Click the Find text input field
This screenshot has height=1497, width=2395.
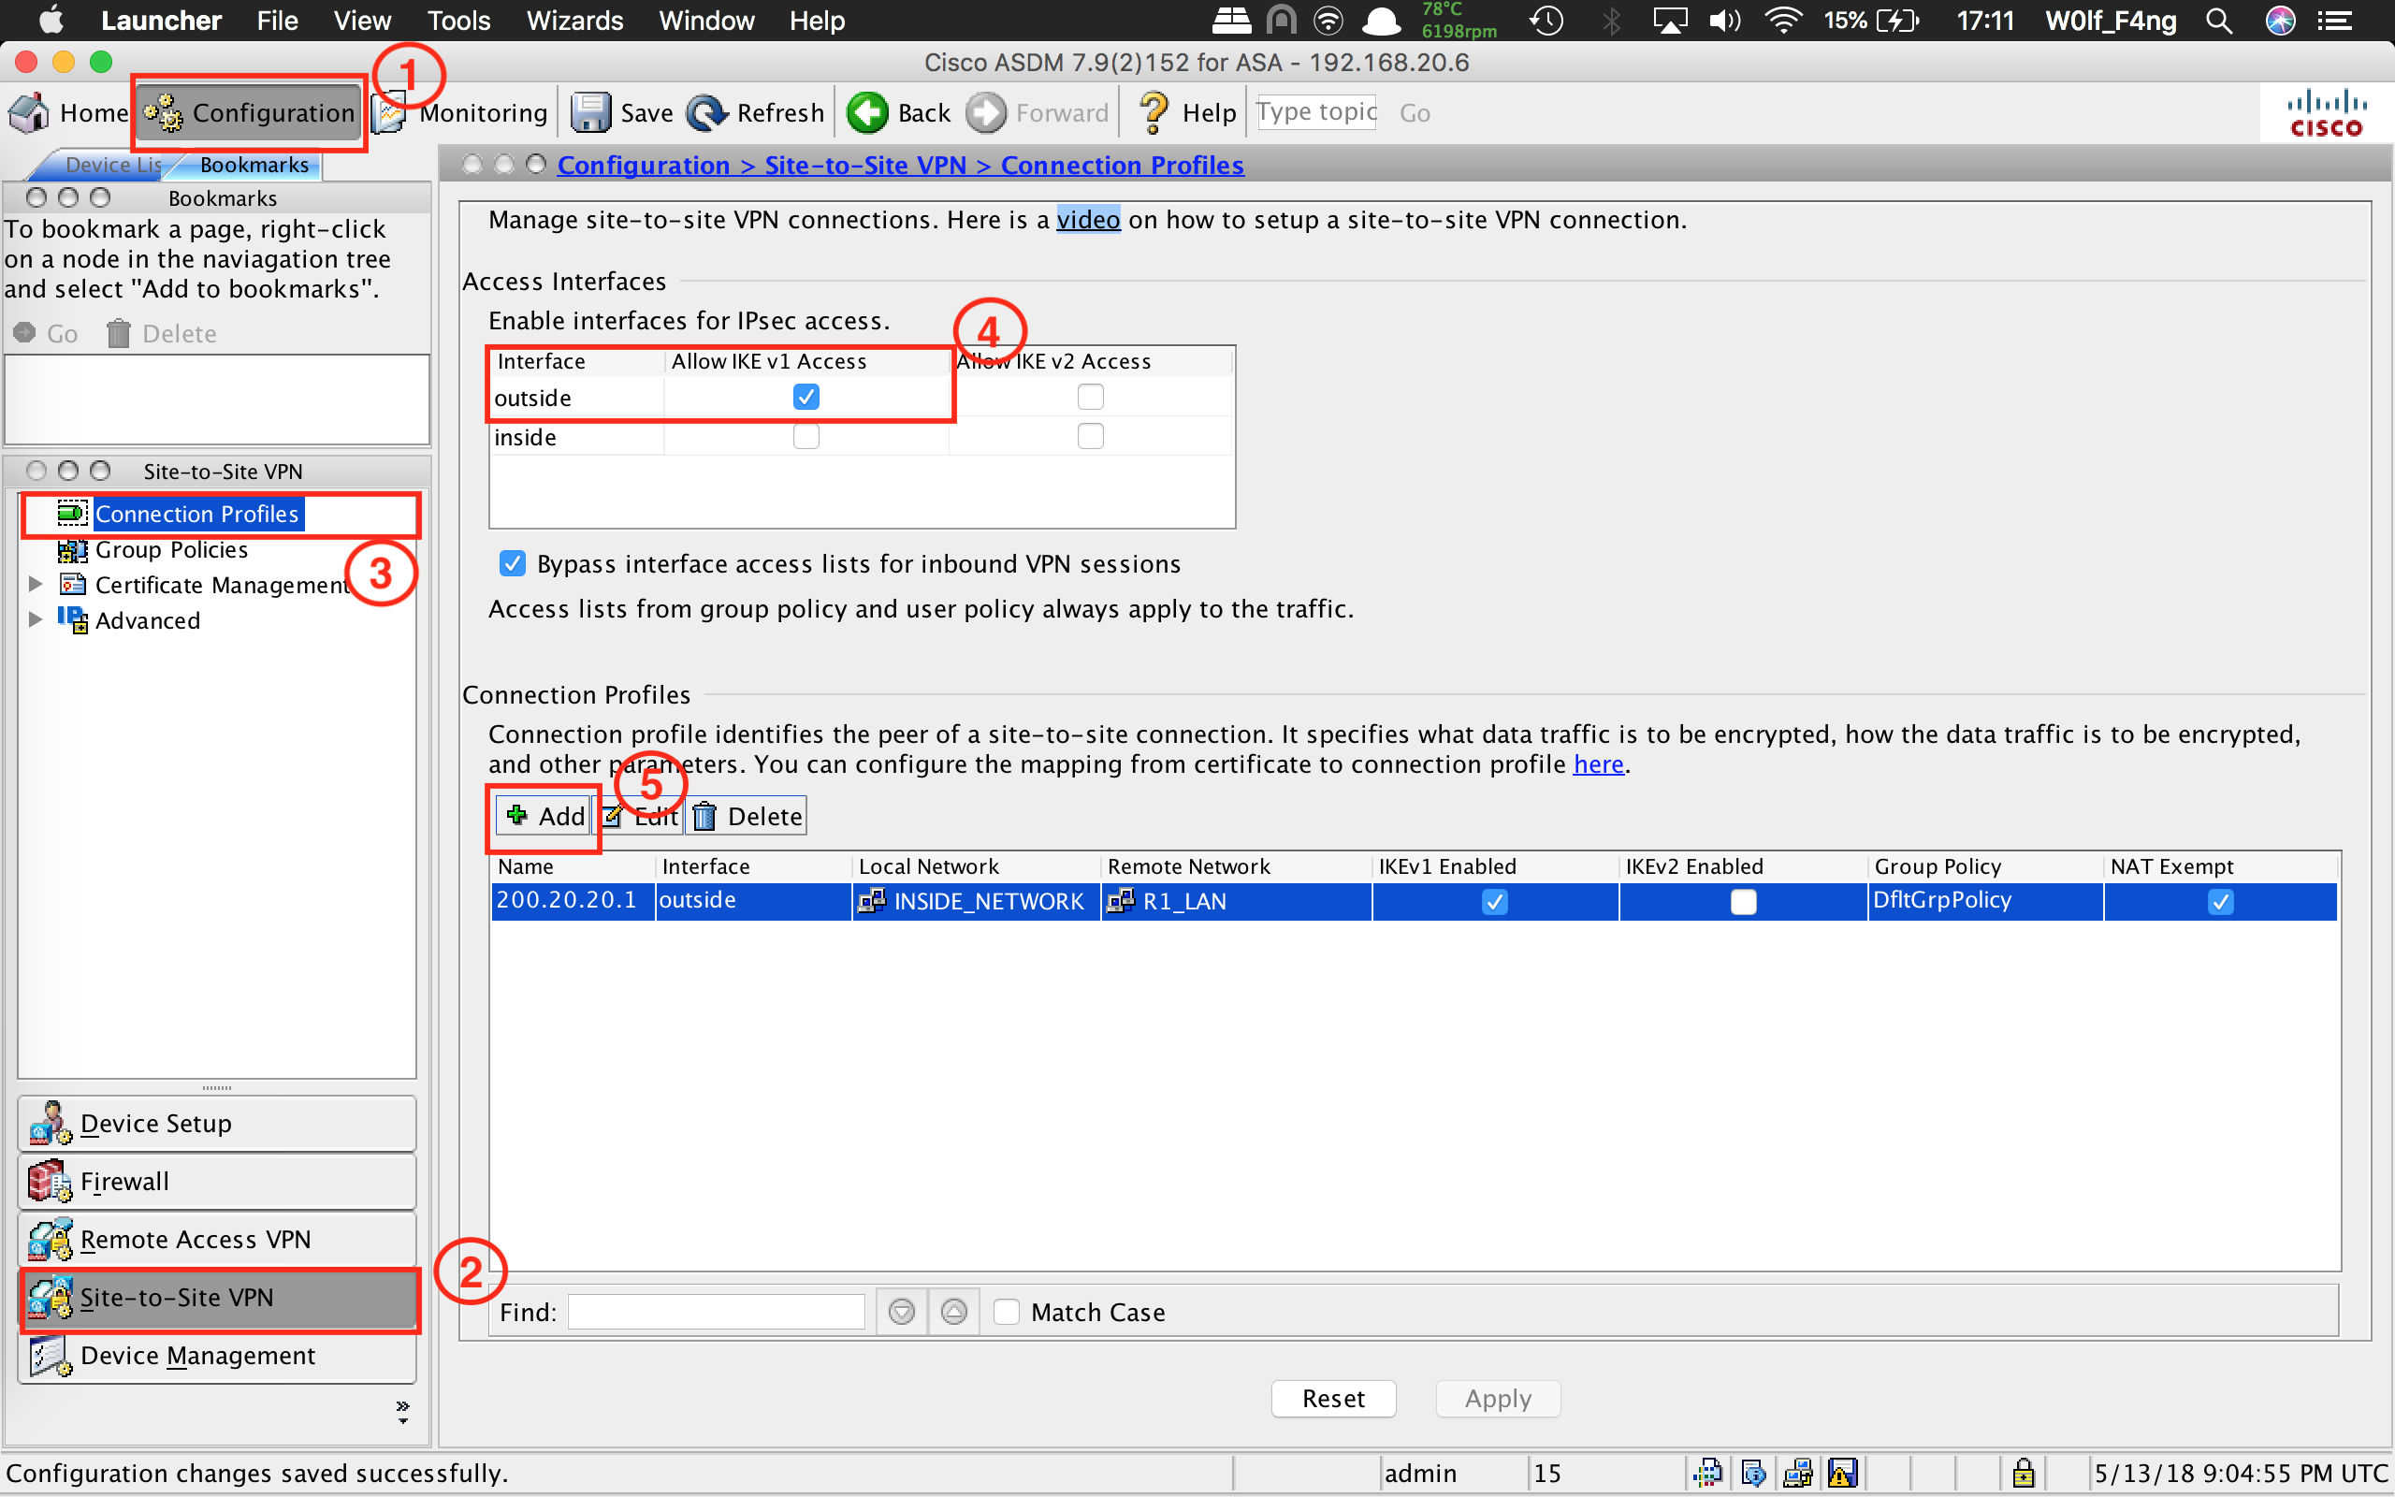pos(716,1312)
